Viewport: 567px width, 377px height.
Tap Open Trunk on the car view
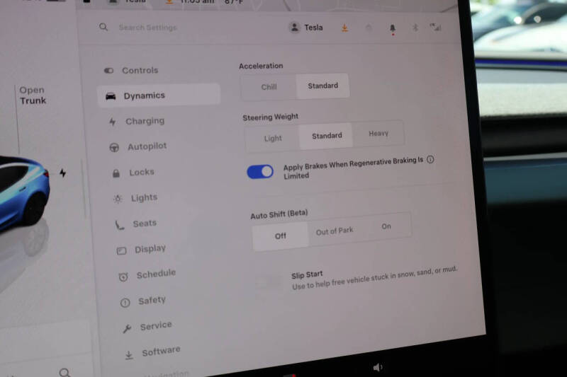33,95
